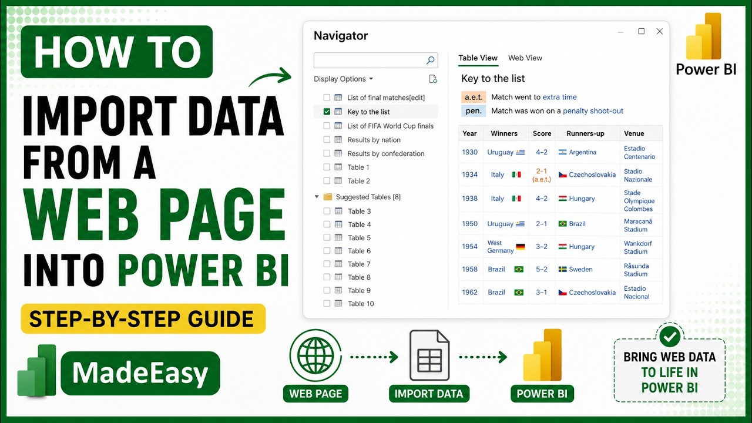This screenshot has width=752, height=423.
Task: Select the Table 2 checkbox
Action: tap(327, 181)
